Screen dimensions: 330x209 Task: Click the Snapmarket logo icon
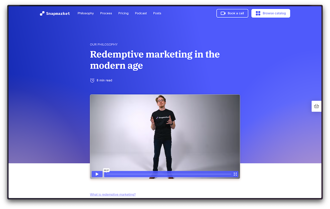pyautogui.click(x=42, y=14)
